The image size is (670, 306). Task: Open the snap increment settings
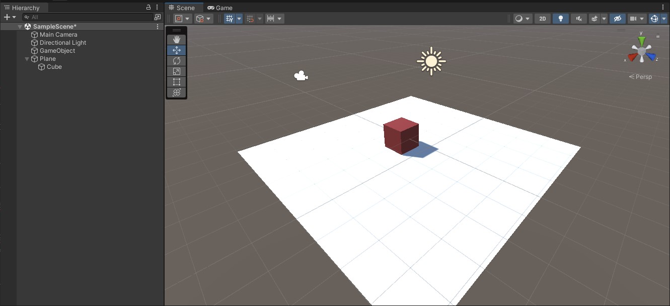point(274,19)
